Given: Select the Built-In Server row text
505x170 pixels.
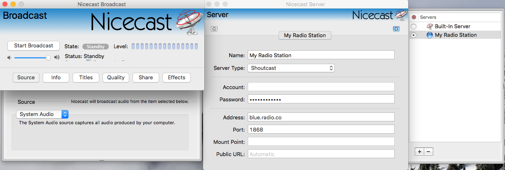Looking at the screenshot, I should (452, 26).
